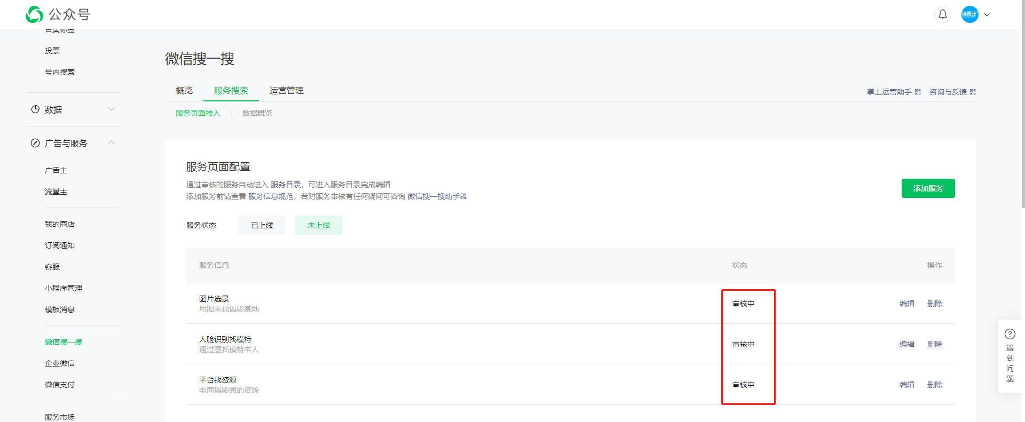Delete the 图片选景 service
1025x422 pixels.
(935, 304)
